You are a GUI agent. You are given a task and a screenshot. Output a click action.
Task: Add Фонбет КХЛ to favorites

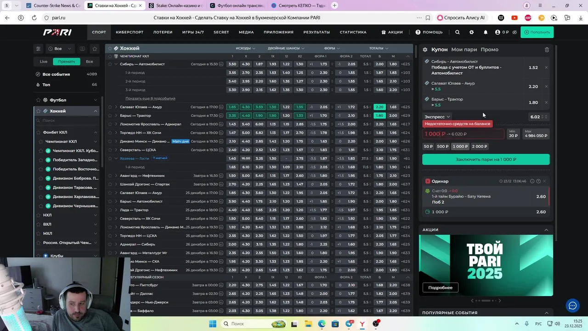pyautogui.click(x=38, y=132)
